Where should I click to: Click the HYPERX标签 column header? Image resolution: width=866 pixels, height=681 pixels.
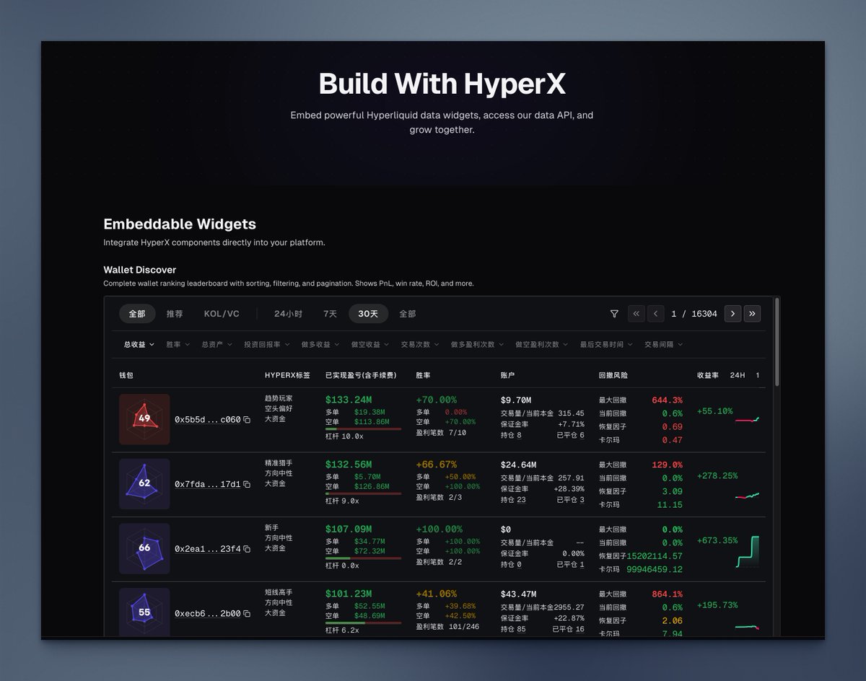coord(287,376)
